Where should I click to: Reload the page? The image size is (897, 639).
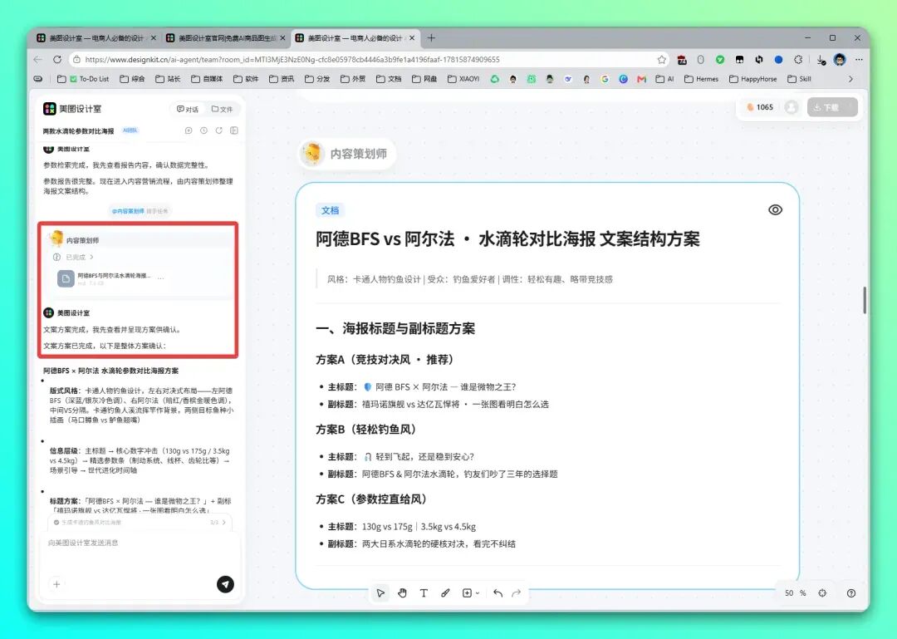click(x=57, y=60)
